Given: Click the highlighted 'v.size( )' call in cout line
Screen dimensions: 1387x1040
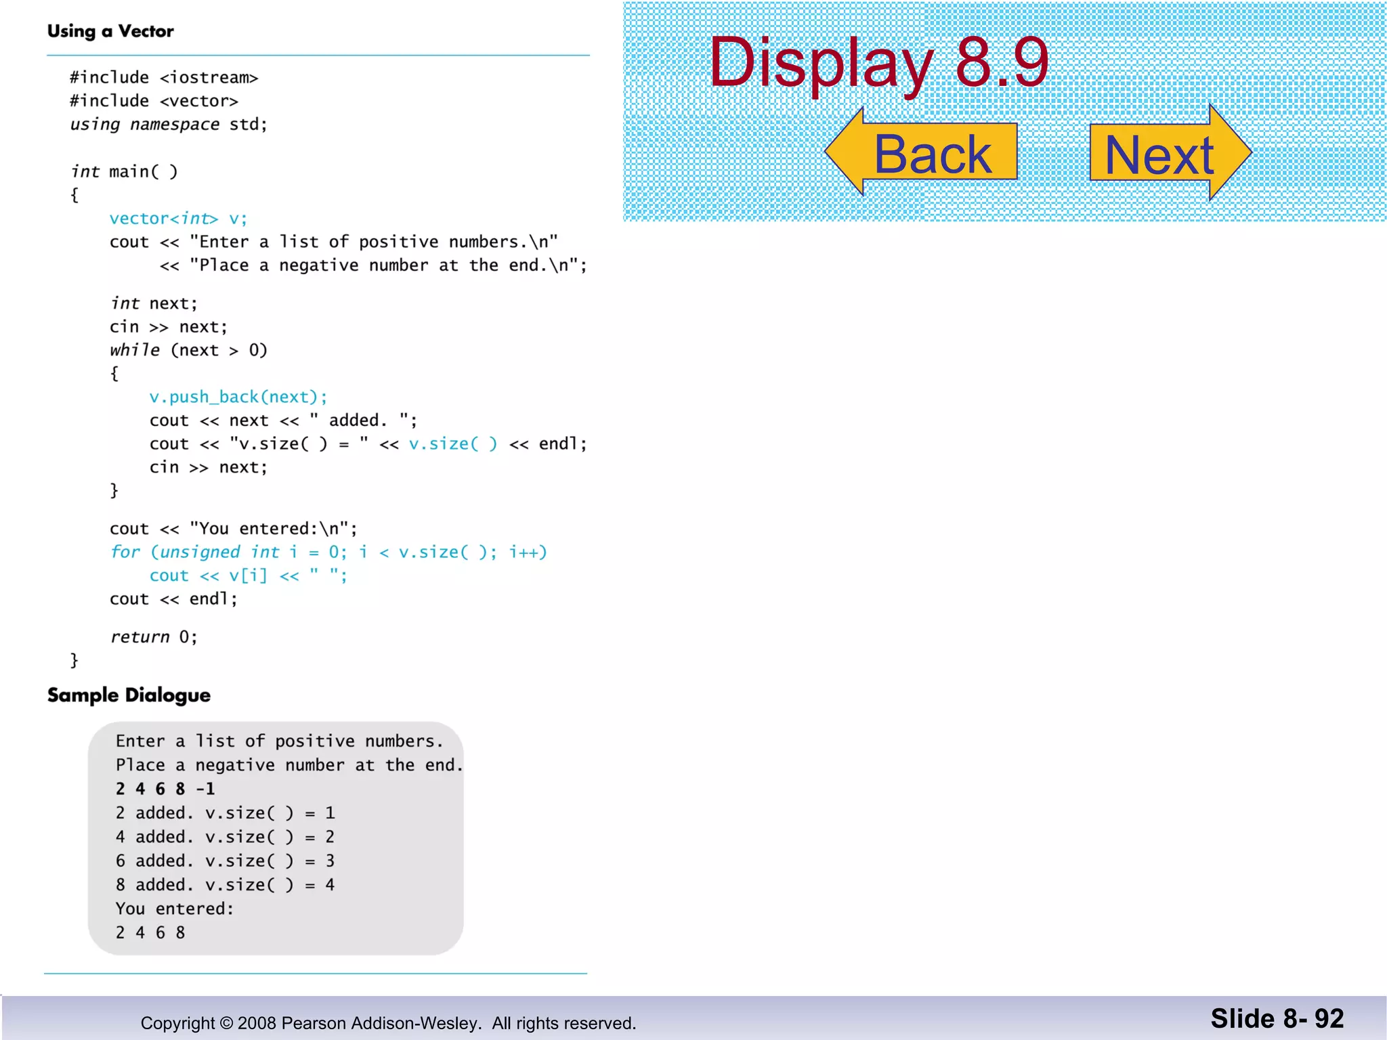Looking at the screenshot, I should tap(453, 444).
